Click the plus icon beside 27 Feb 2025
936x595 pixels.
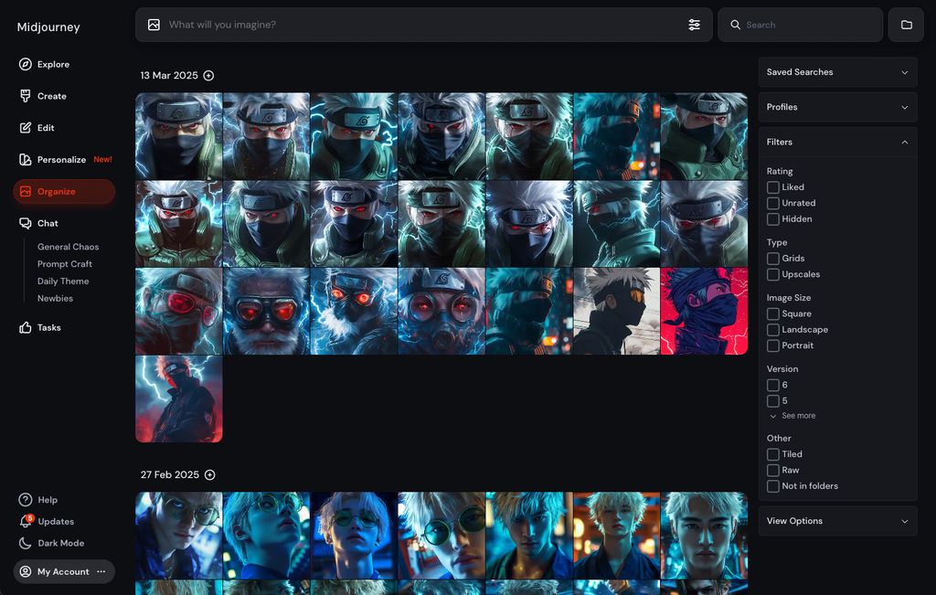(x=209, y=475)
